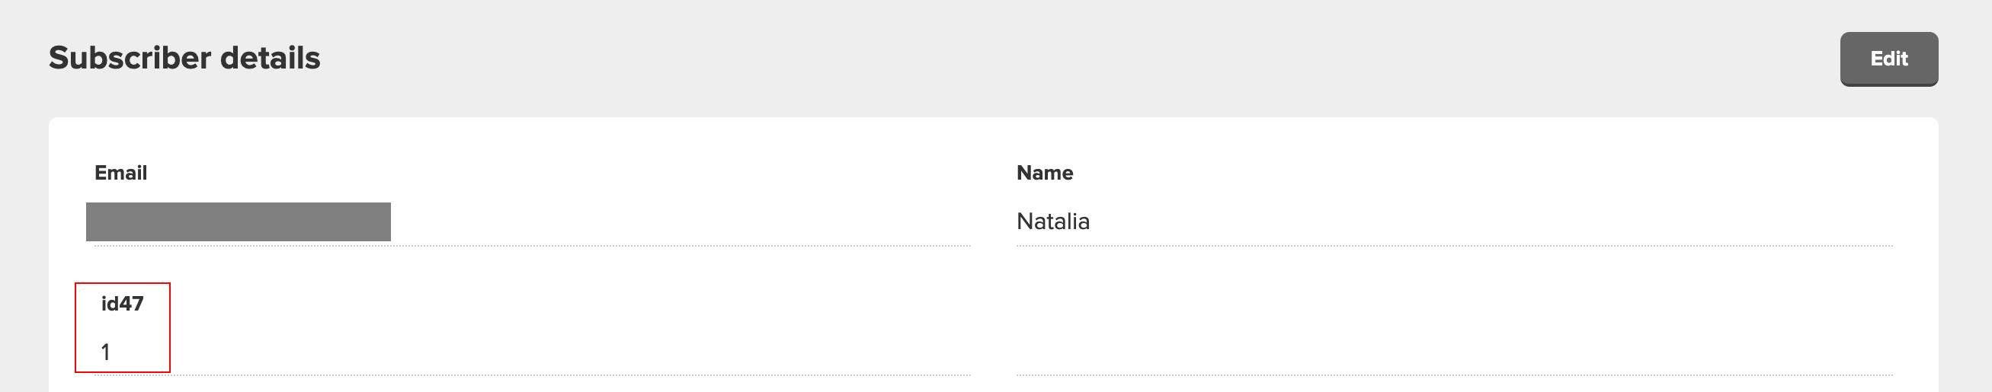Click the dotted line of the empty right field
The image size is (1992, 392).
[x=1454, y=375]
